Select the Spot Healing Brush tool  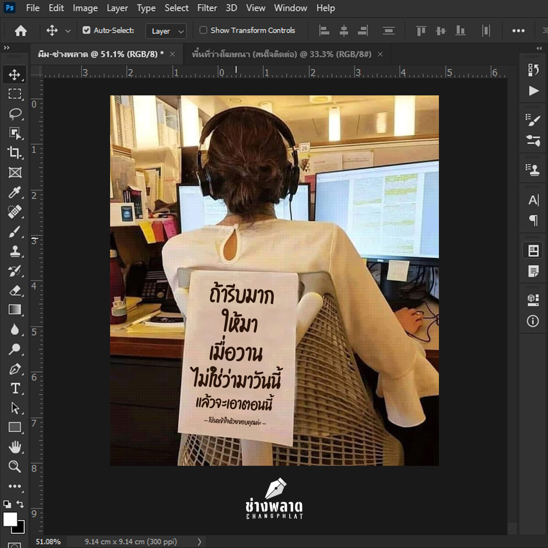click(x=14, y=212)
